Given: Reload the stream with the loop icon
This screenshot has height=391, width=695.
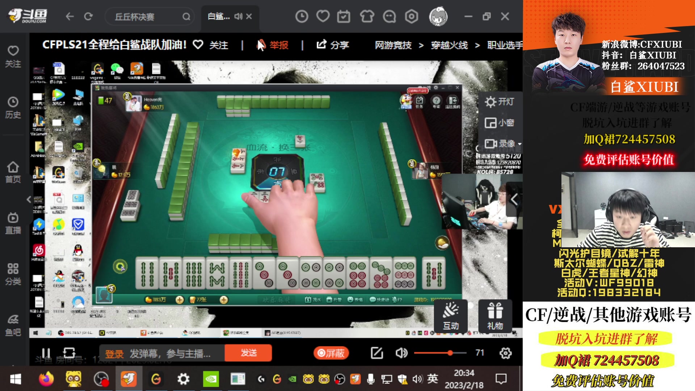Looking at the screenshot, I should point(69,353).
